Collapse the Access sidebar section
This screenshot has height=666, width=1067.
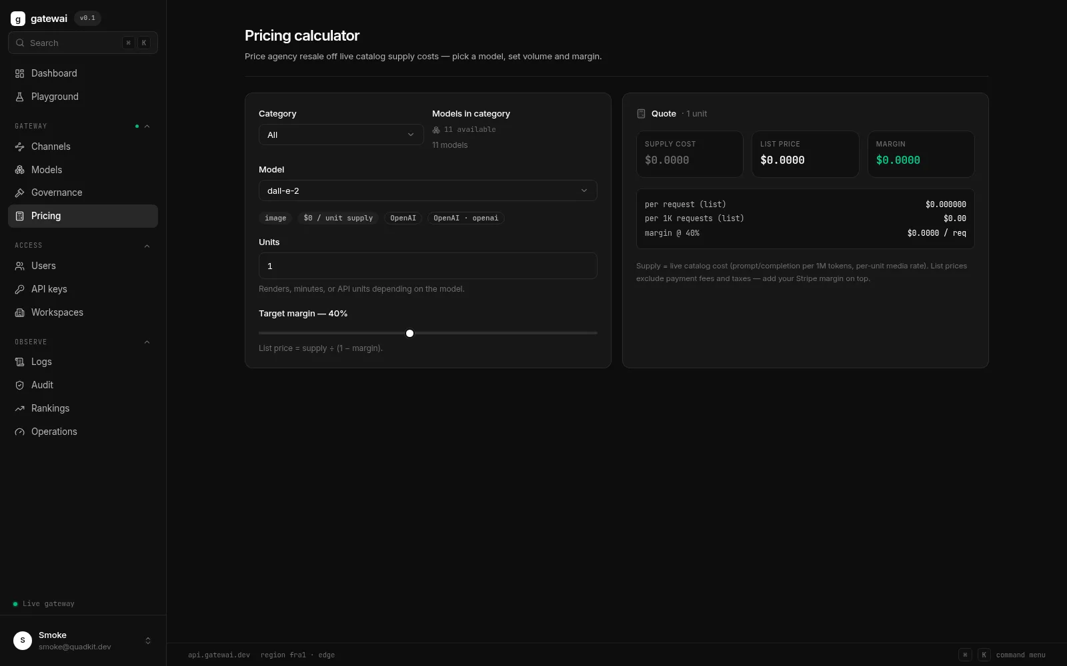point(147,246)
